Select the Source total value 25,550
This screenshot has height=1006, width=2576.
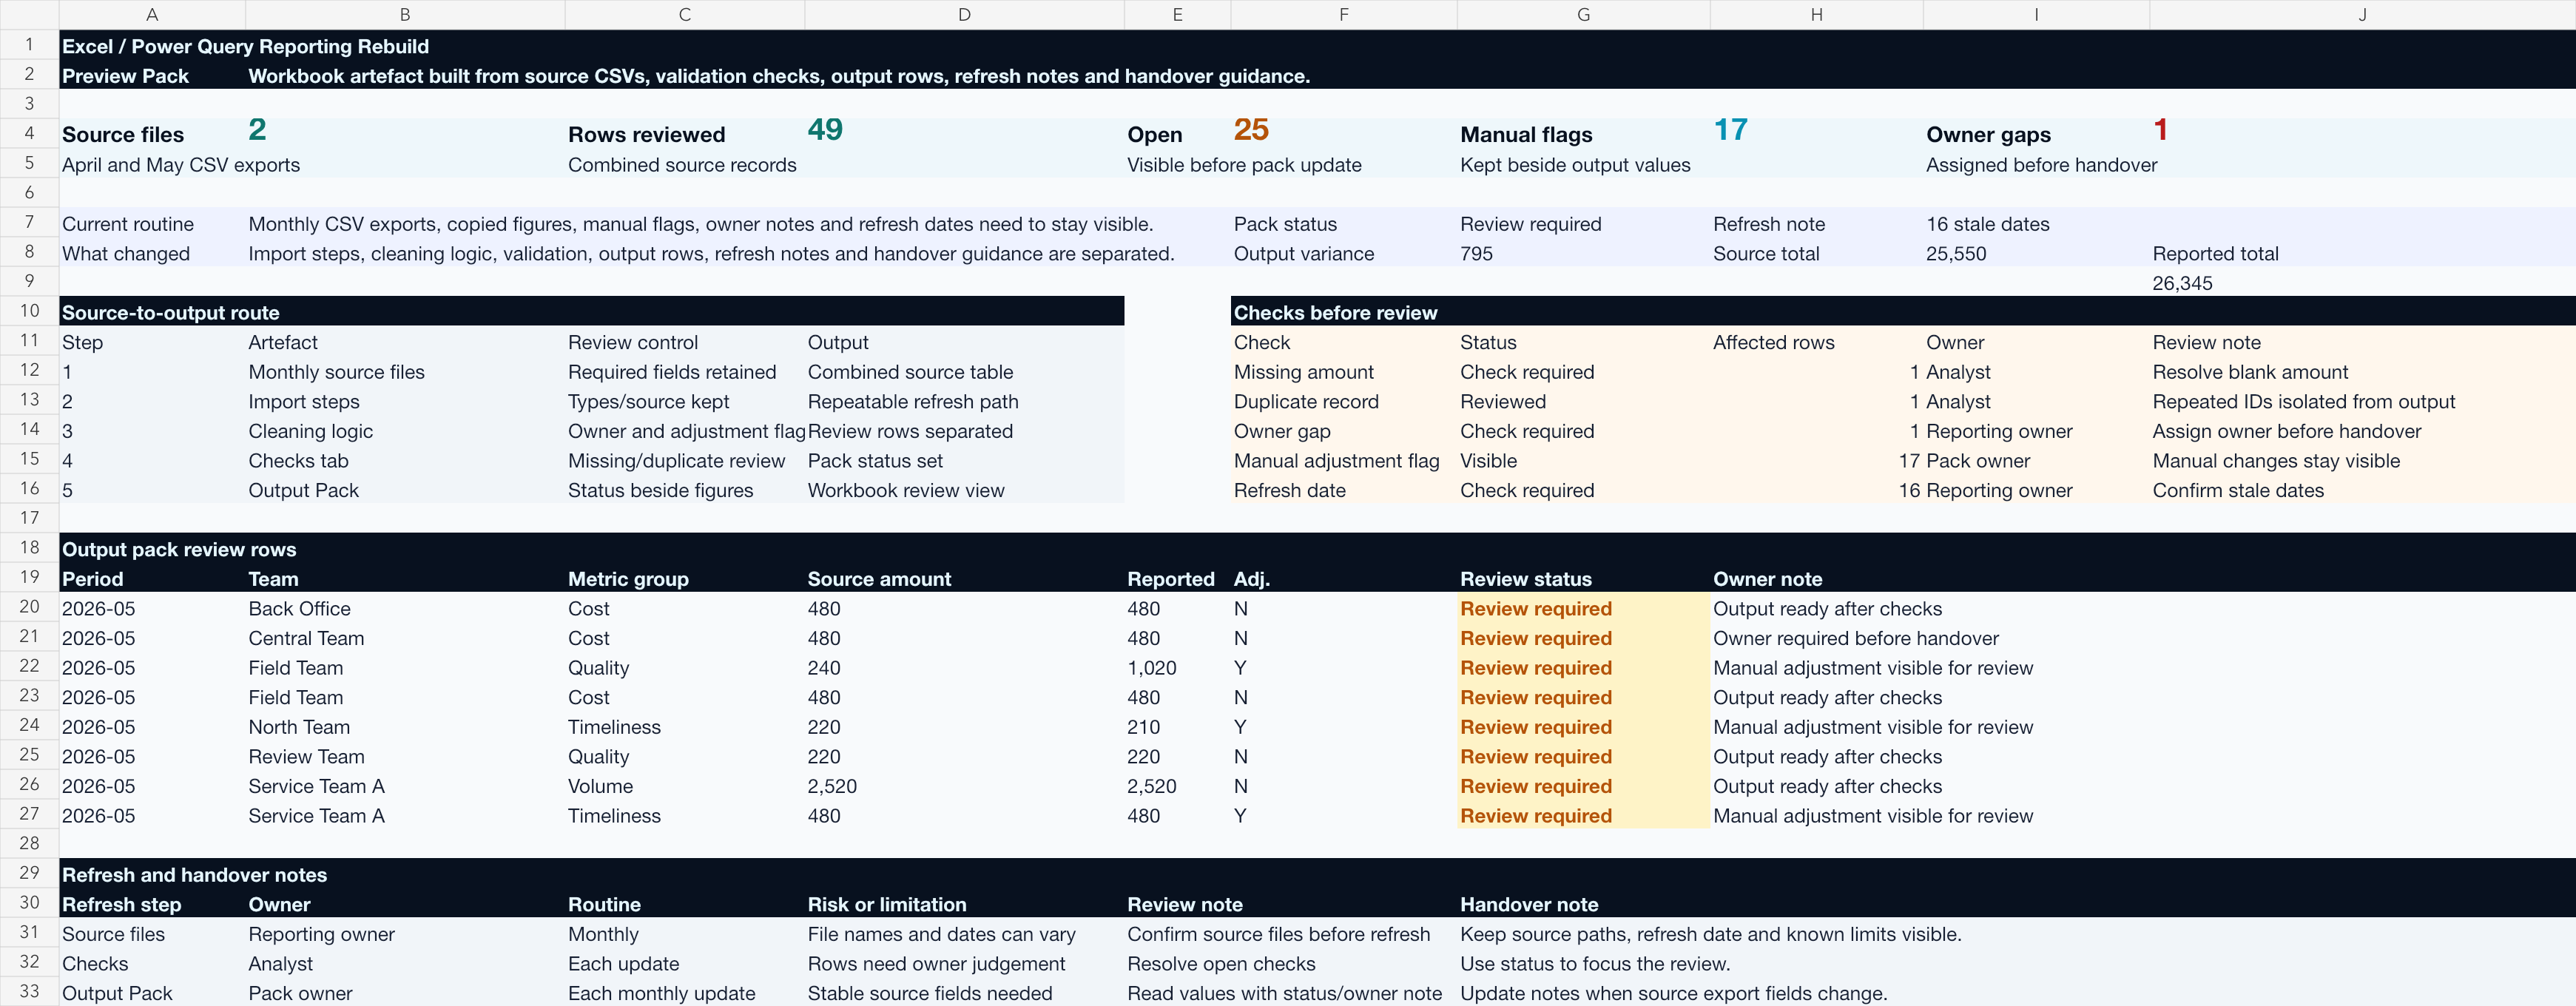[1956, 254]
